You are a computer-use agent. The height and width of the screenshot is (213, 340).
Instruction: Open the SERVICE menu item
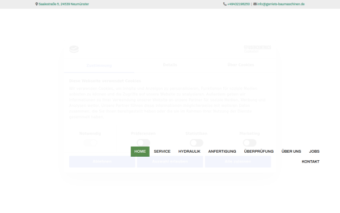[162, 152]
